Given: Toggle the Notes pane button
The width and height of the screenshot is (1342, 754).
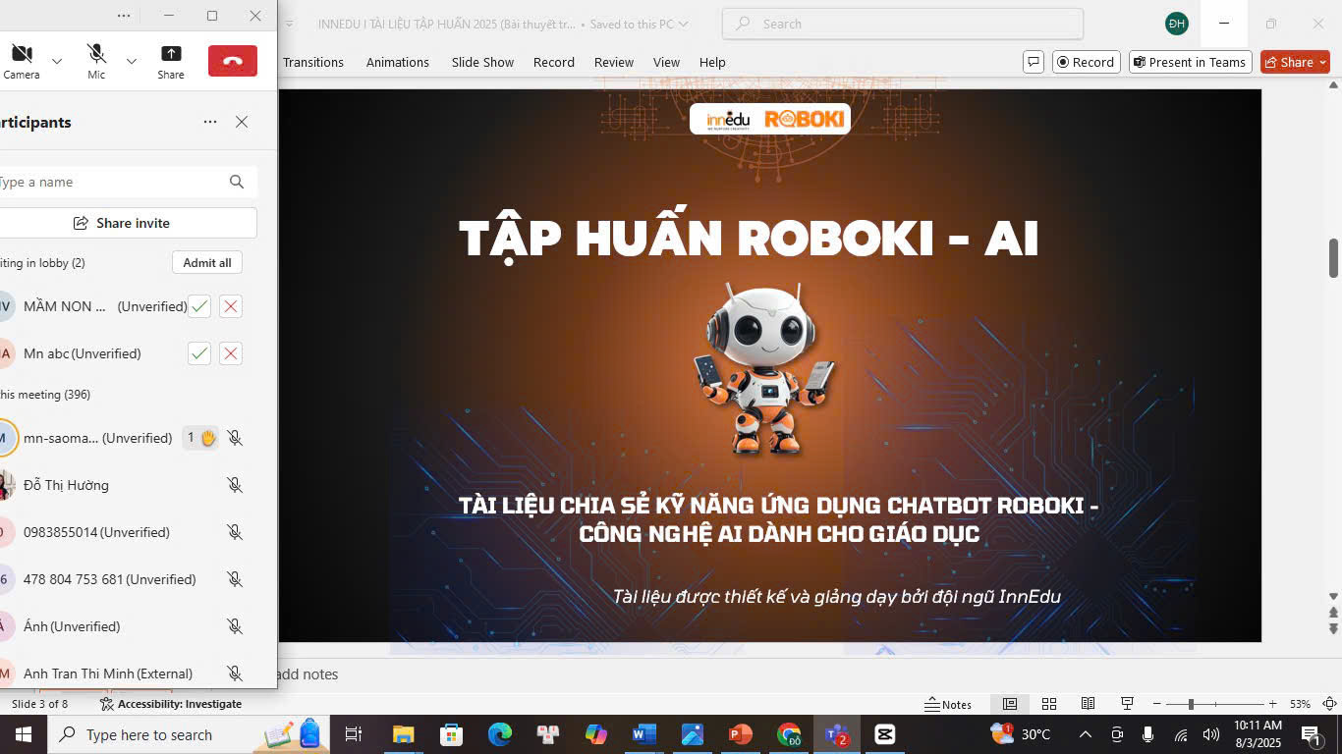Looking at the screenshot, I should click(x=948, y=704).
